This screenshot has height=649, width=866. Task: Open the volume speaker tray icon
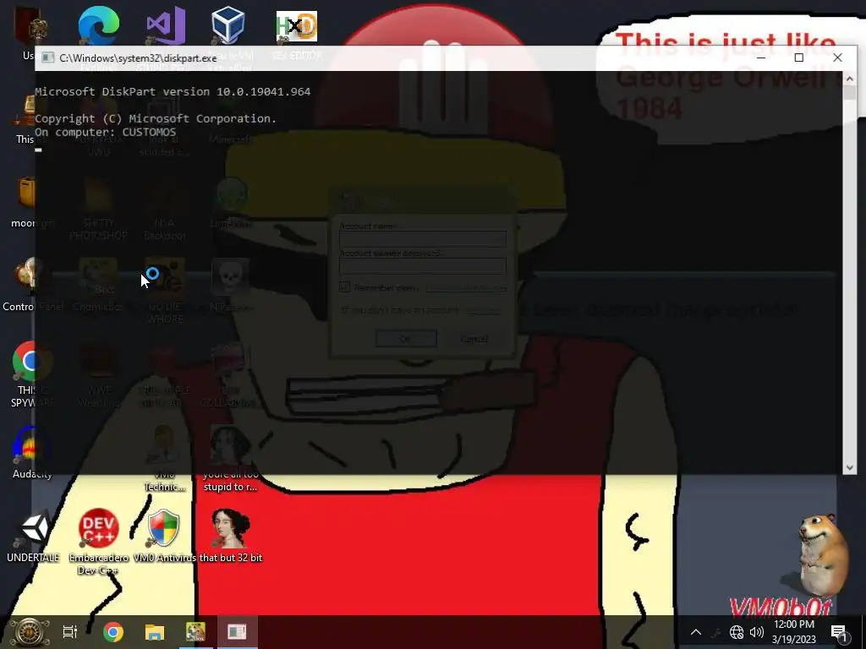757,632
